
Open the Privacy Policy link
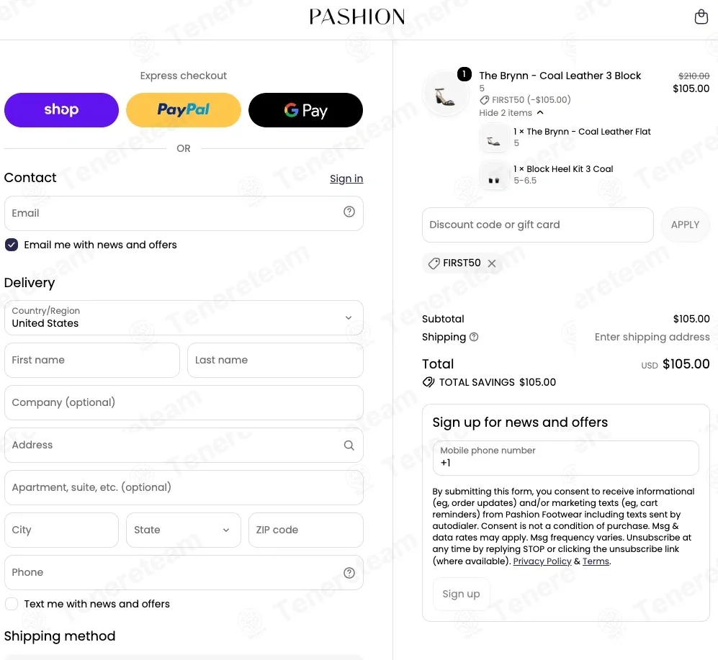click(x=542, y=561)
